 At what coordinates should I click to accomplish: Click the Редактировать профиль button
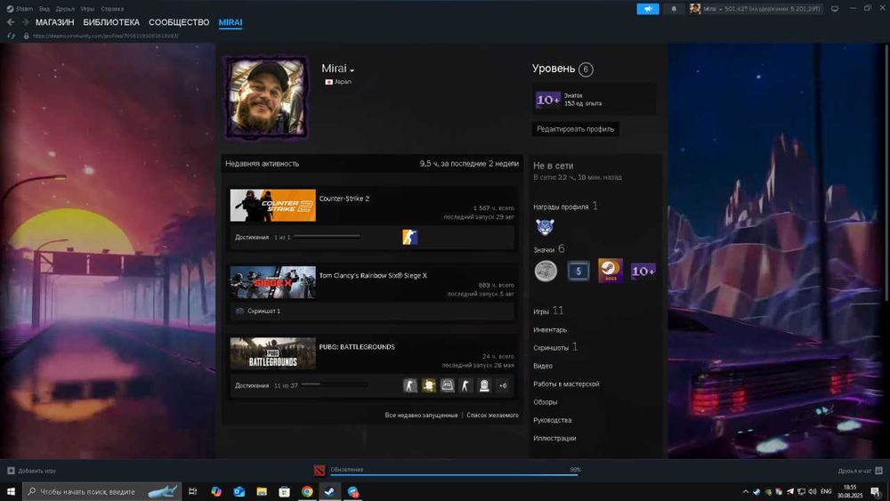click(x=576, y=129)
